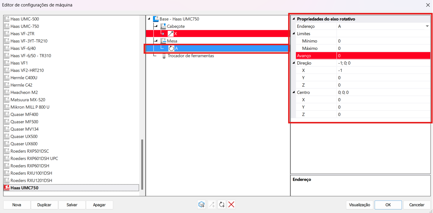Select Mikron MILL P 800 U
This screenshot has height=213, width=433.
tap(30, 107)
